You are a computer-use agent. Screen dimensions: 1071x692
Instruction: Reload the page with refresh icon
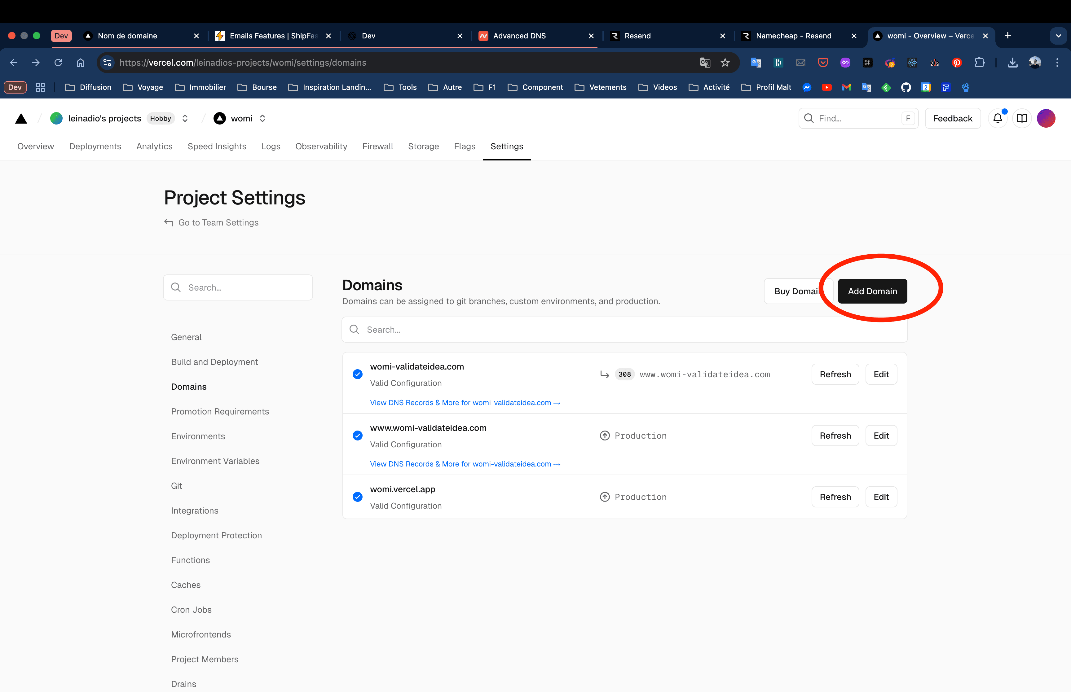59,63
